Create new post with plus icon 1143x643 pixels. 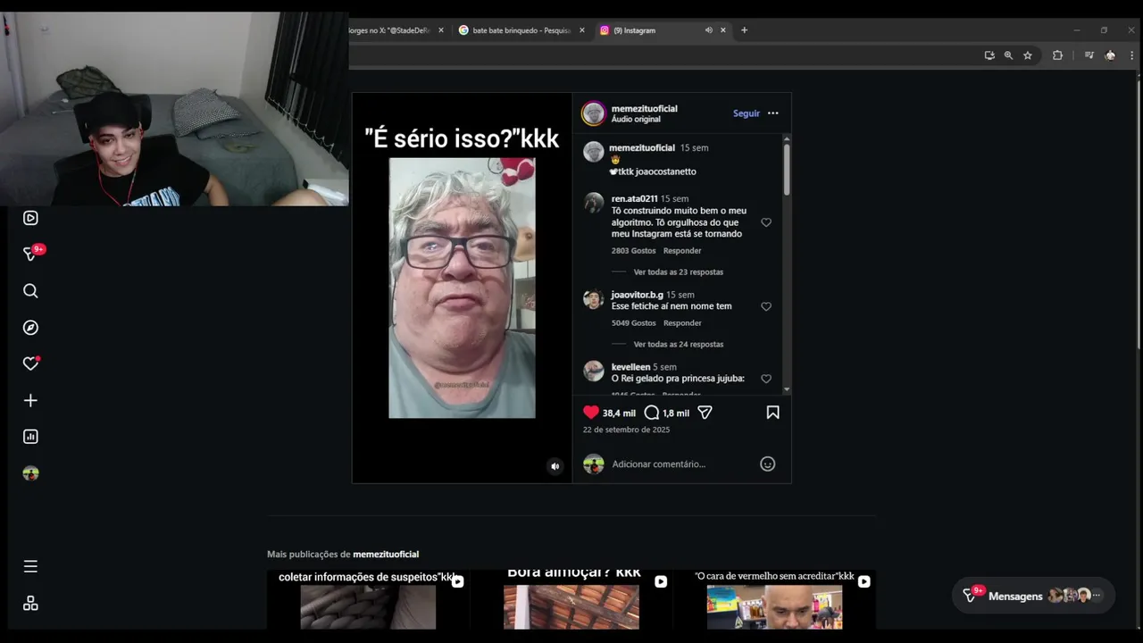click(x=30, y=401)
